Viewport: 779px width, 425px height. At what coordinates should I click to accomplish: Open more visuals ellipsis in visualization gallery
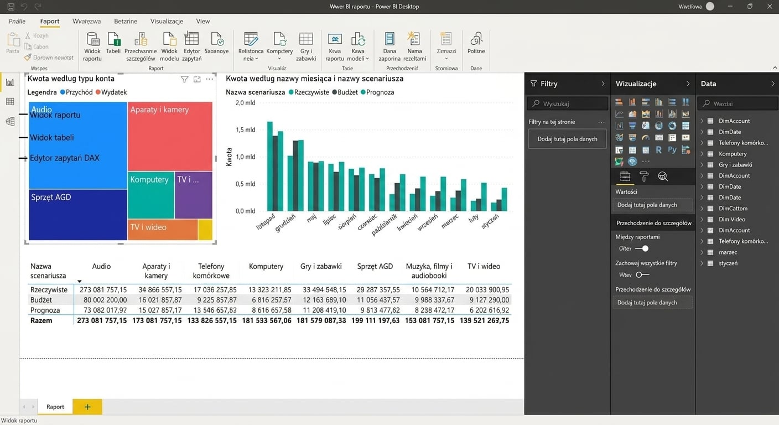tap(646, 162)
